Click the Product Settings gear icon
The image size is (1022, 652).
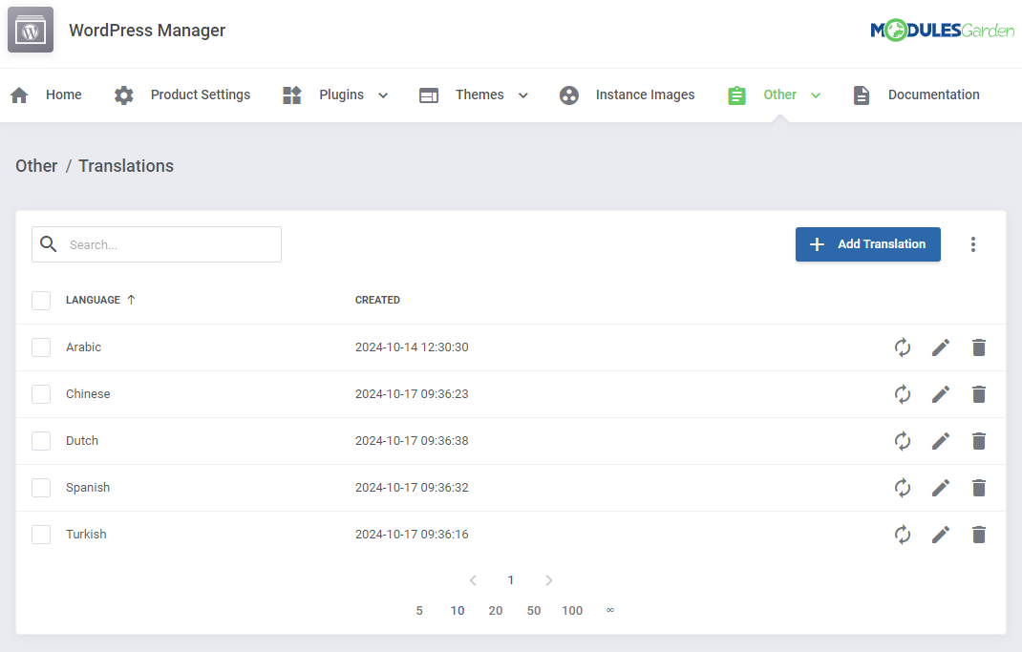[x=124, y=95]
